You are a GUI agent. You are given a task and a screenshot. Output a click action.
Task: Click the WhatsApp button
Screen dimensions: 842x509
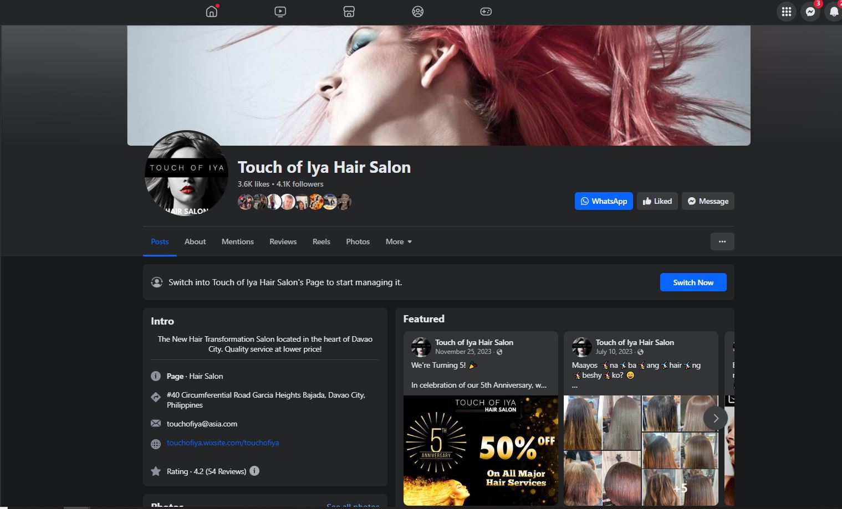coord(604,201)
